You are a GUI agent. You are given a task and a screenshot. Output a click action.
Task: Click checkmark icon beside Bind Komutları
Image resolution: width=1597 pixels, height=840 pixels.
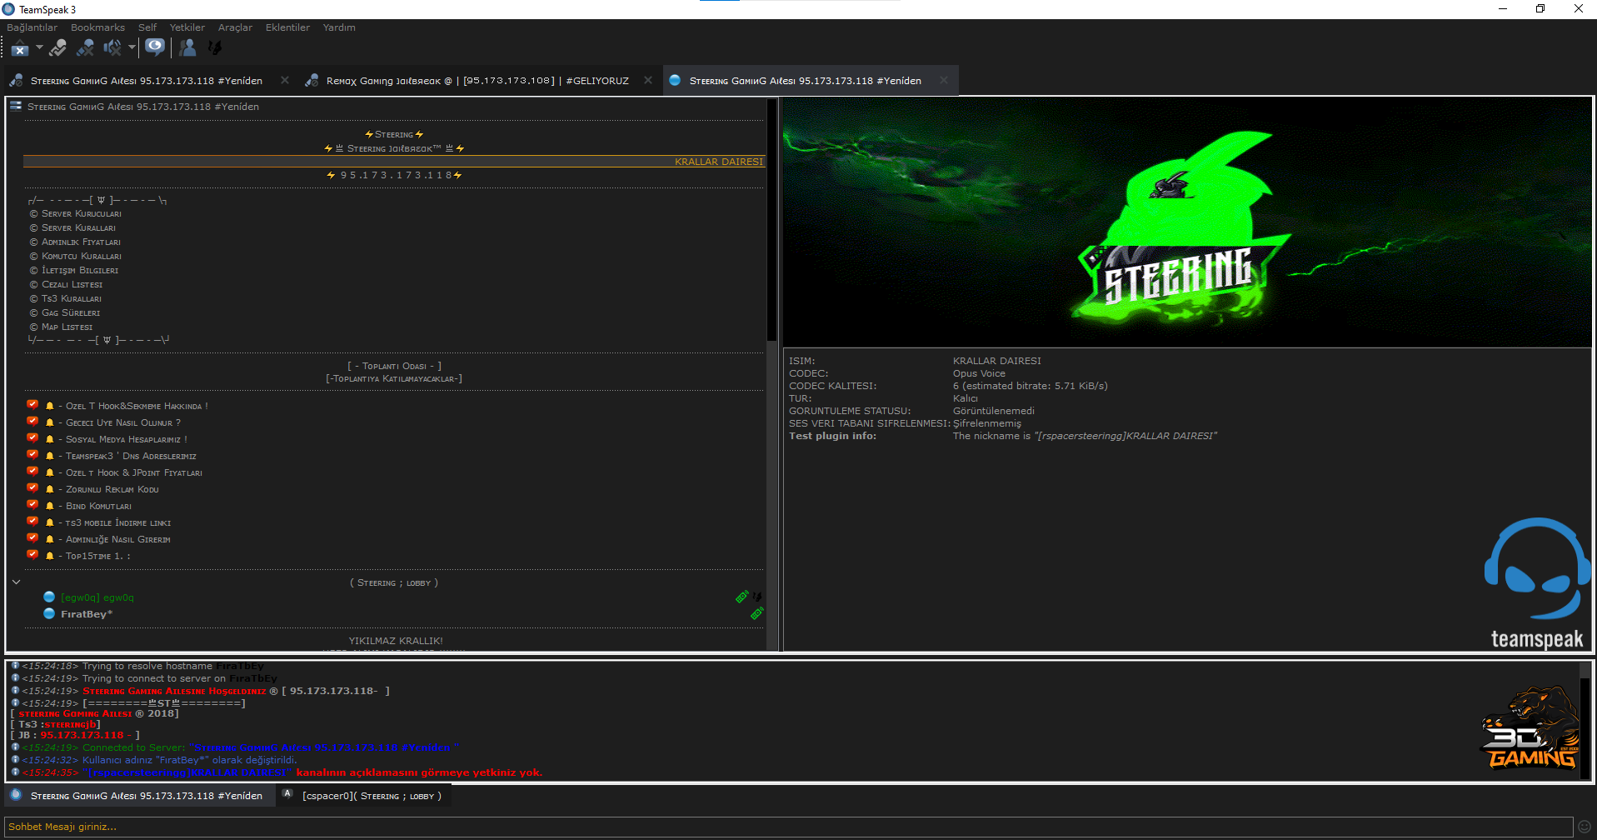click(x=32, y=505)
